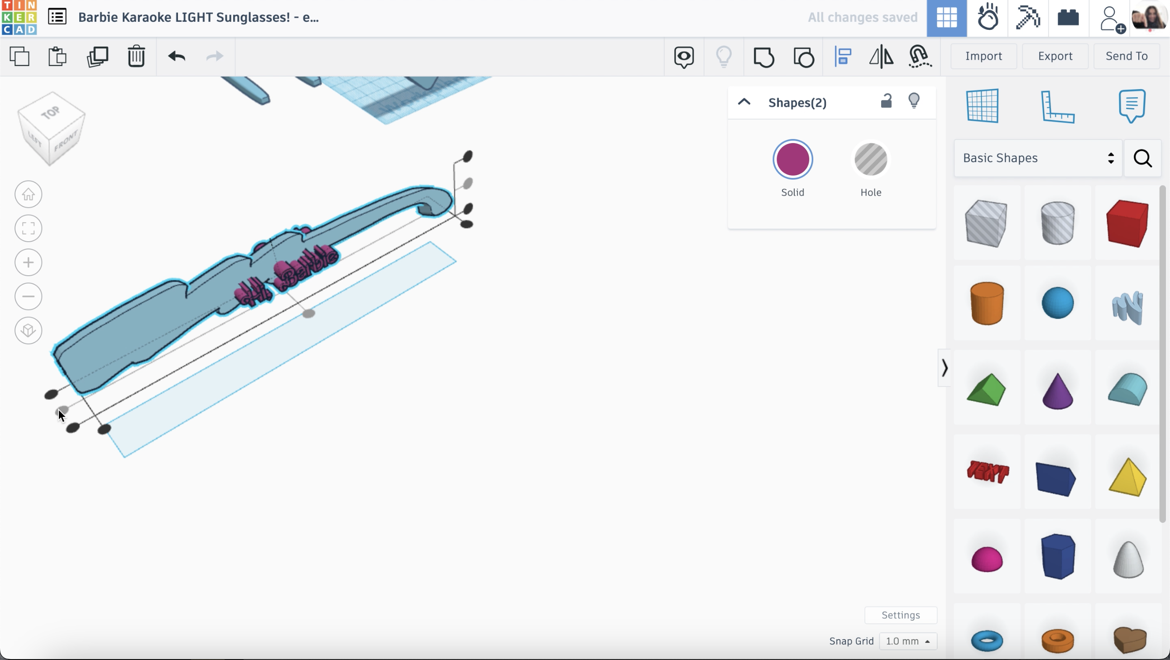Image resolution: width=1170 pixels, height=660 pixels.
Task: Toggle visibility lightbulb in Shapes panel
Action: (x=914, y=100)
